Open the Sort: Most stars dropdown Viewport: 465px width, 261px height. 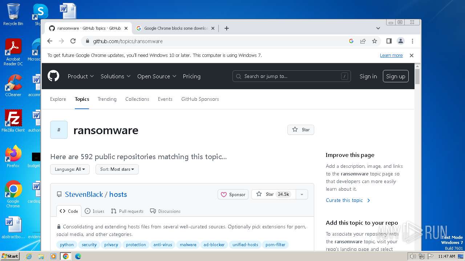117,169
